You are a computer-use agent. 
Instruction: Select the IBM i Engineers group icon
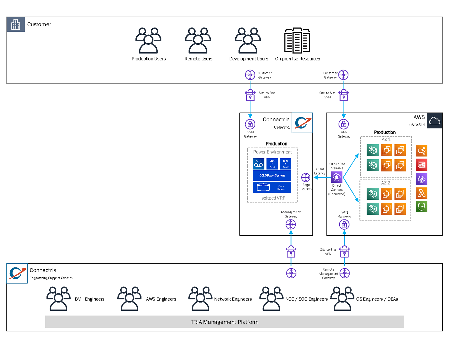point(58,299)
